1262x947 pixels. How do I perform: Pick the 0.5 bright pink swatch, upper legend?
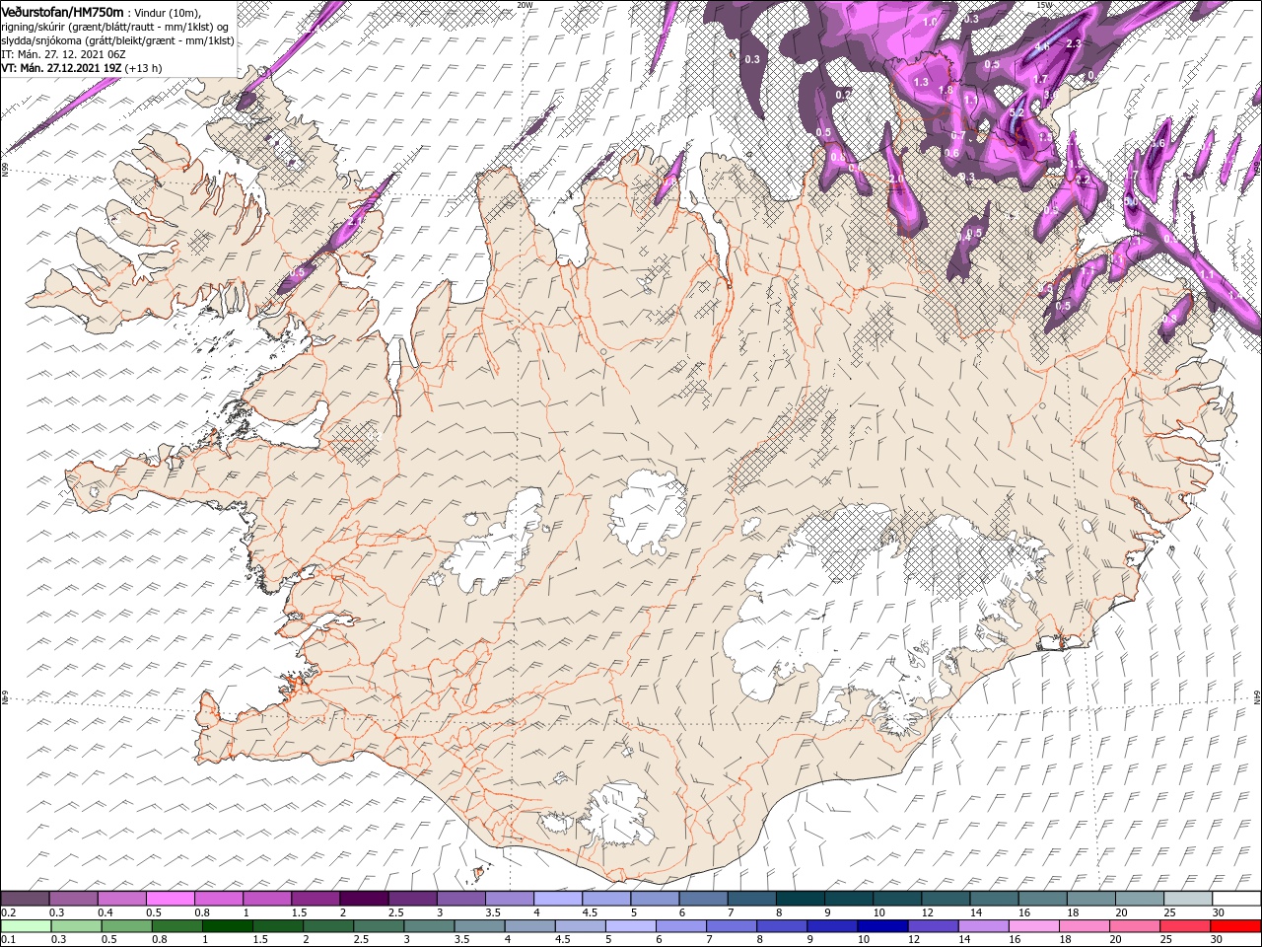click(x=170, y=898)
